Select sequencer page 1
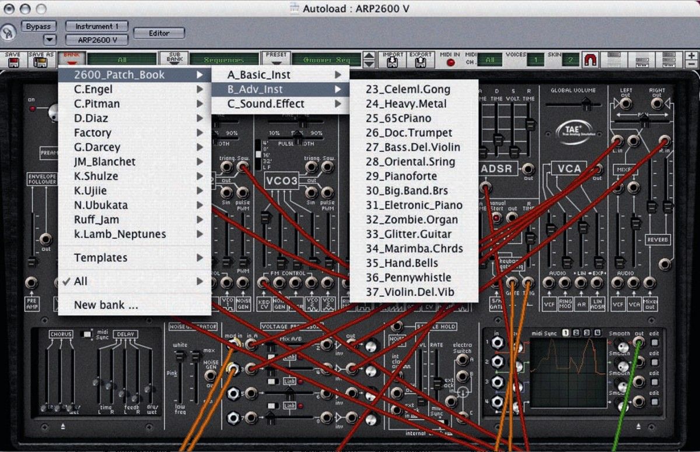The height and width of the screenshot is (452, 700). (565, 333)
